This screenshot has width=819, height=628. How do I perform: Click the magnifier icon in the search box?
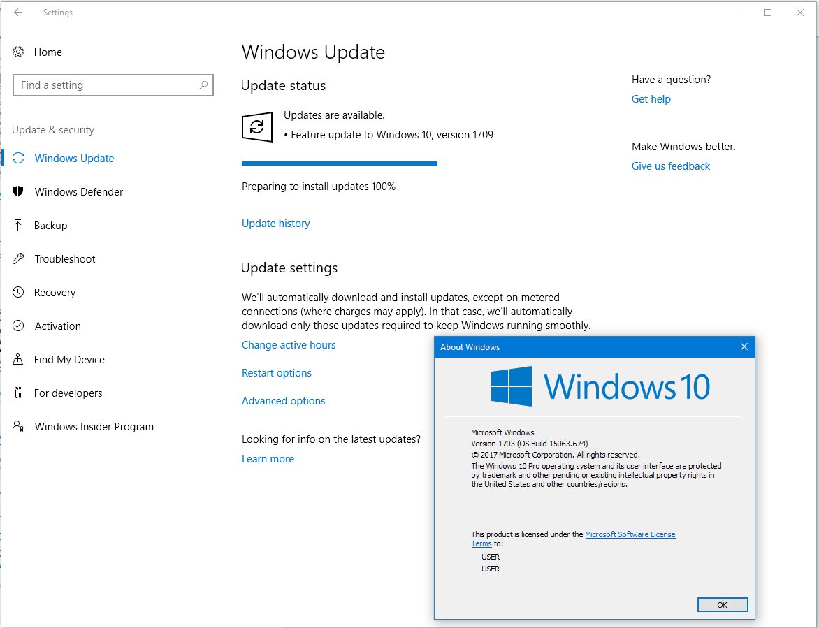(203, 85)
